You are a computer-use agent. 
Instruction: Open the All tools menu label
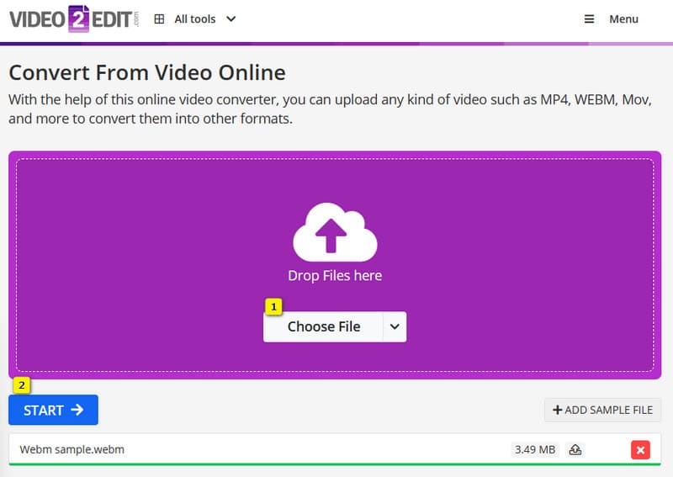point(194,19)
